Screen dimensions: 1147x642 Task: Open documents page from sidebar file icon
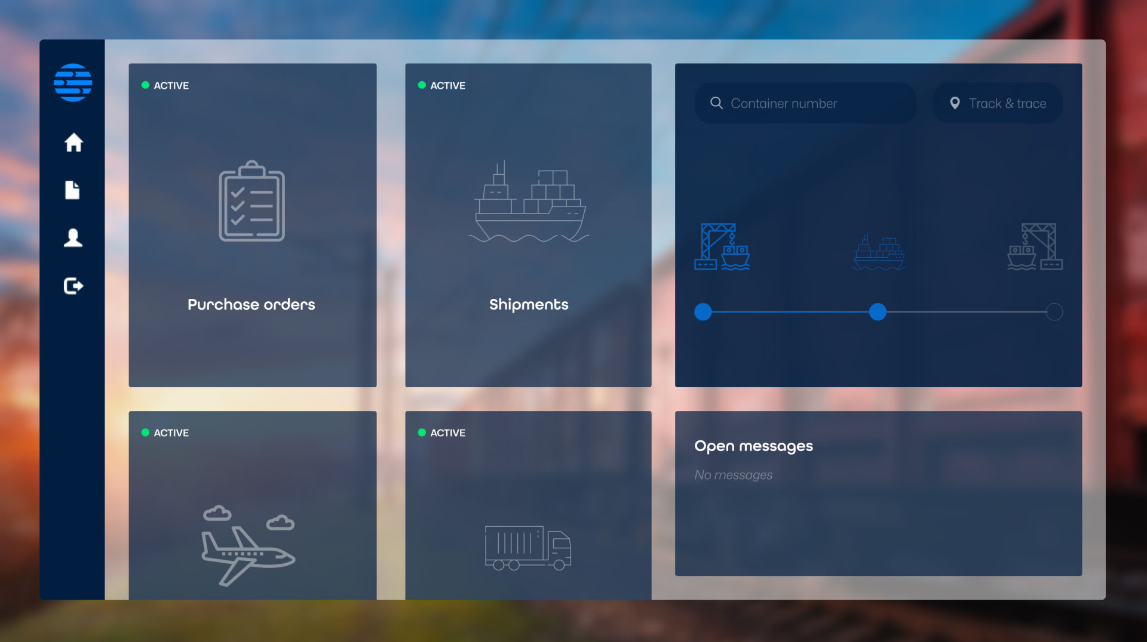click(x=72, y=190)
